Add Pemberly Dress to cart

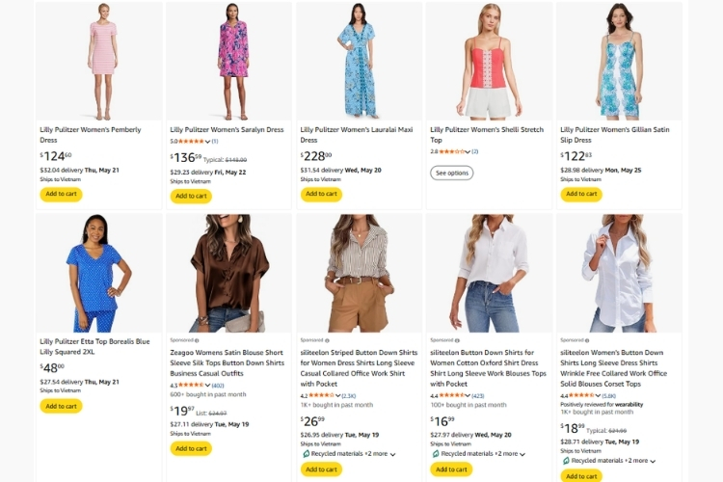click(x=61, y=194)
